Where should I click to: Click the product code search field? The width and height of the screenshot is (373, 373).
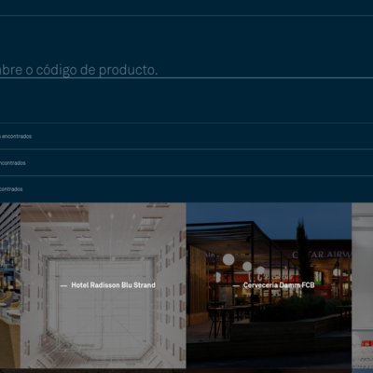186,70
